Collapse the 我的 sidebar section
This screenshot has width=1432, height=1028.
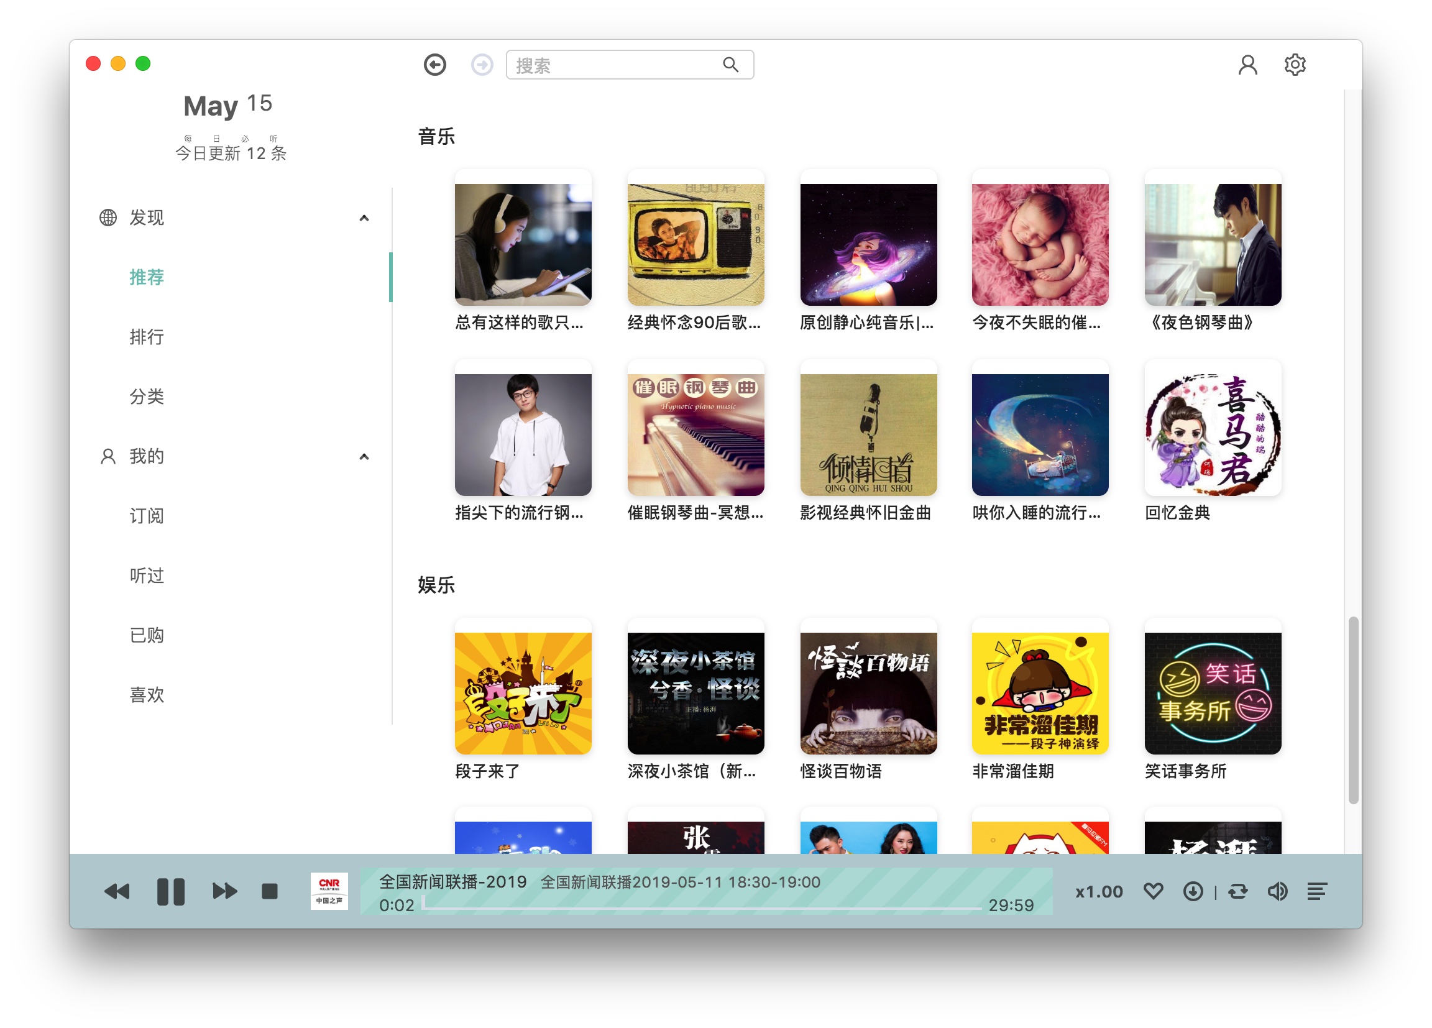click(364, 457)
